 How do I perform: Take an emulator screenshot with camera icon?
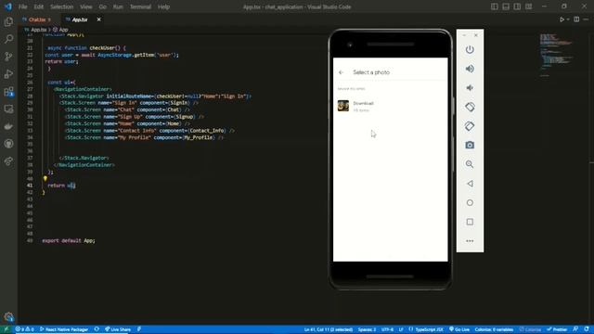(470, 145)
